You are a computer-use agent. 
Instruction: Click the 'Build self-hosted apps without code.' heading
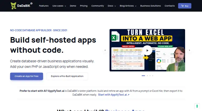53,45
